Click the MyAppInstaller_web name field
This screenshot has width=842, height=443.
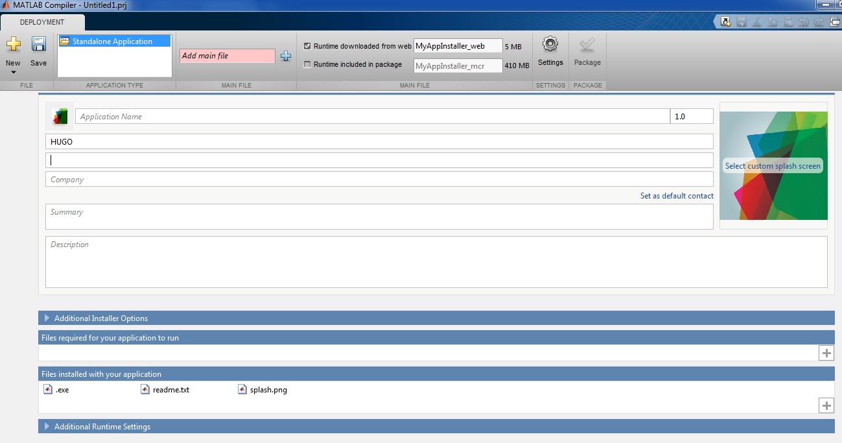pyautogui.click(x=458, y=46)
